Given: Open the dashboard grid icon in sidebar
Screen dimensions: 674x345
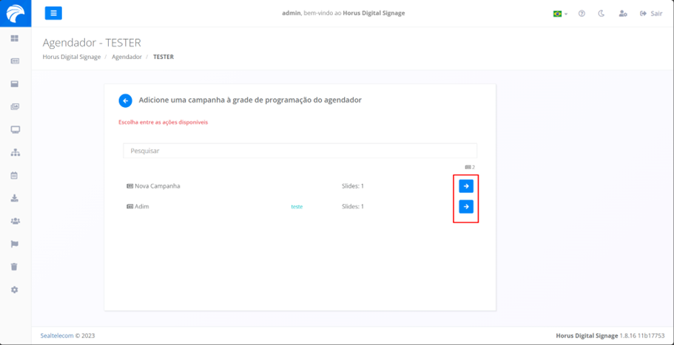Looking at the screenshot, I should (15, 38).
